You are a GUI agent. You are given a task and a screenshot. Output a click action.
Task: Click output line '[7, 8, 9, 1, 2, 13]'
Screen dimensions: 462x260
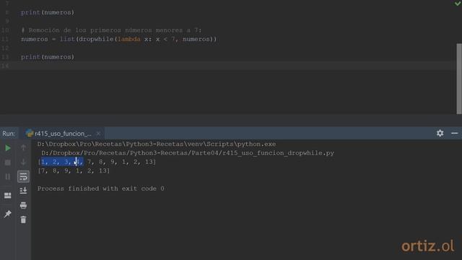[74, 170]
